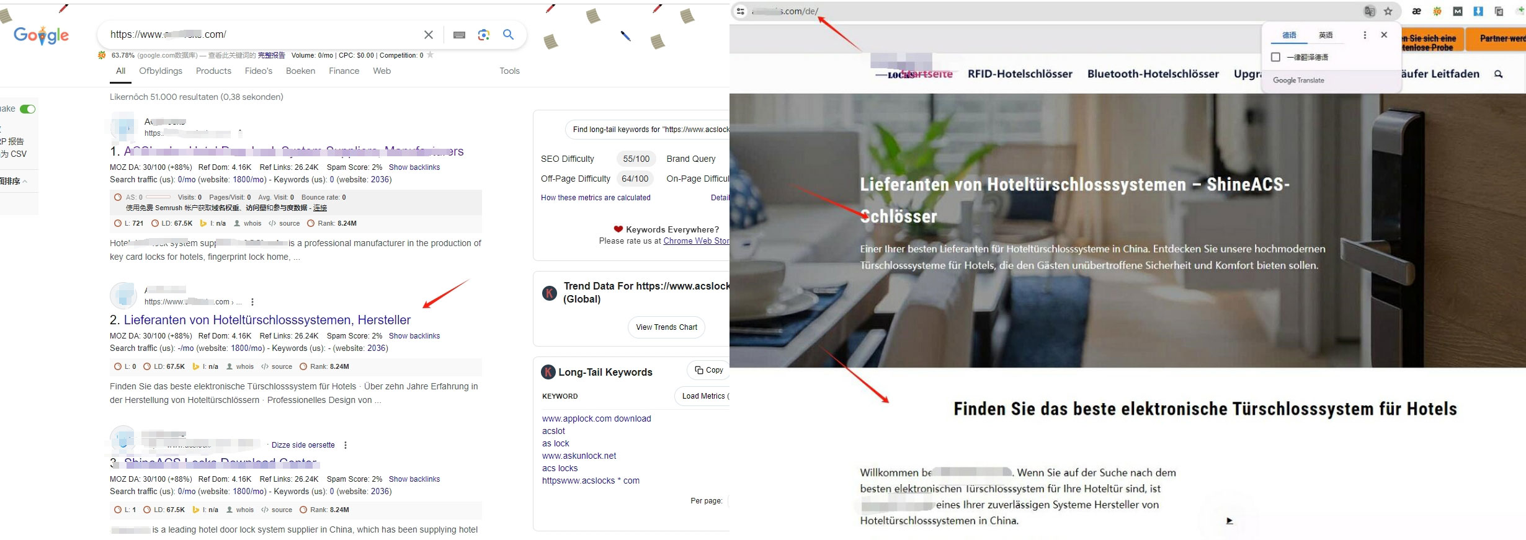Switch to Products search tab
This screenshot has height=540, width=1526.
[213, 71]
